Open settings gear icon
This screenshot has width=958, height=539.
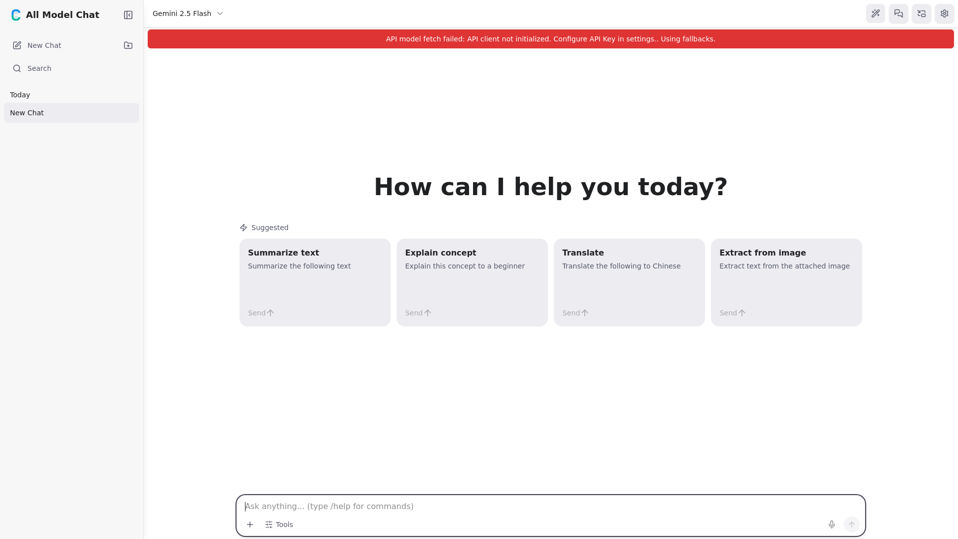945,13
